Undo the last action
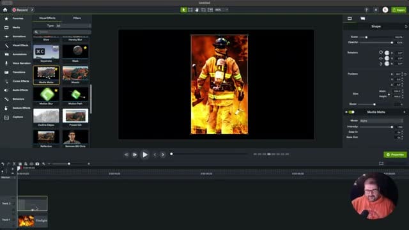This screenshot has width=409, height=230. (3, 164)
